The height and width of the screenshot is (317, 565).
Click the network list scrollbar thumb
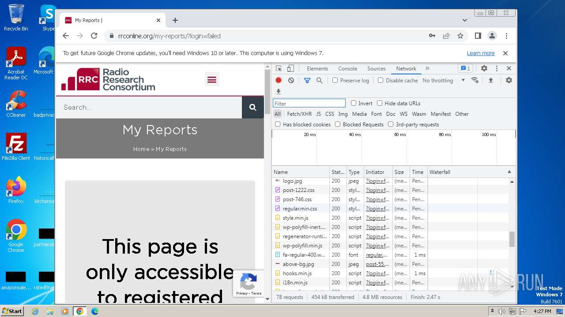(x=512, y=239)
